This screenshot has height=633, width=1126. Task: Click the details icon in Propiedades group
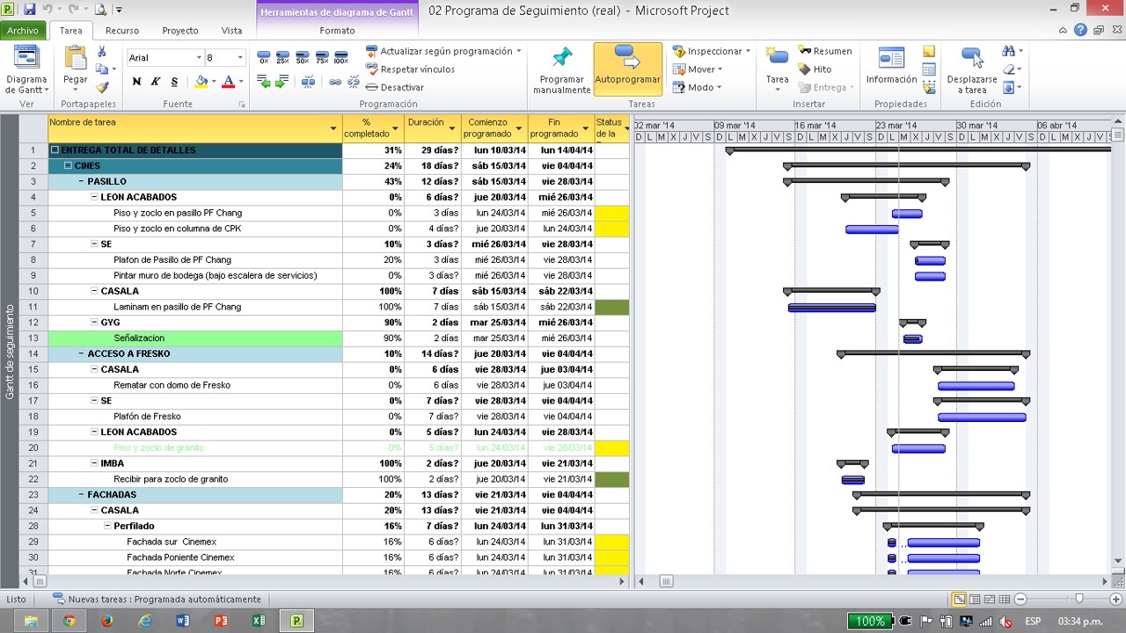(x=929, y=69)
